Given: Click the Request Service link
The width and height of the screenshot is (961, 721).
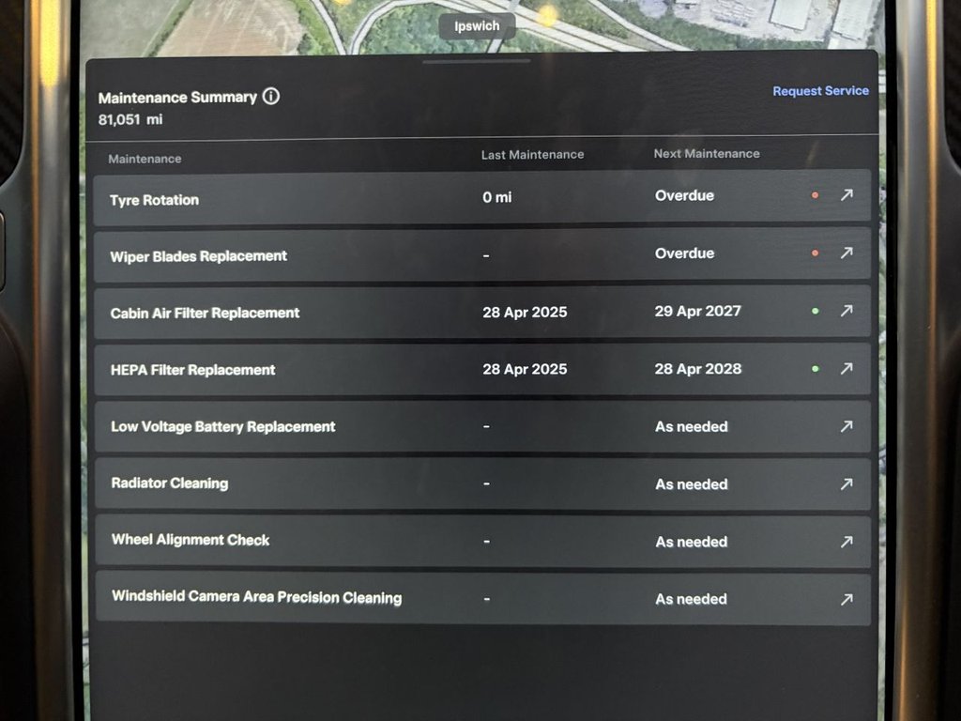Looking at the screenshot, I should (x=820, y=90).
